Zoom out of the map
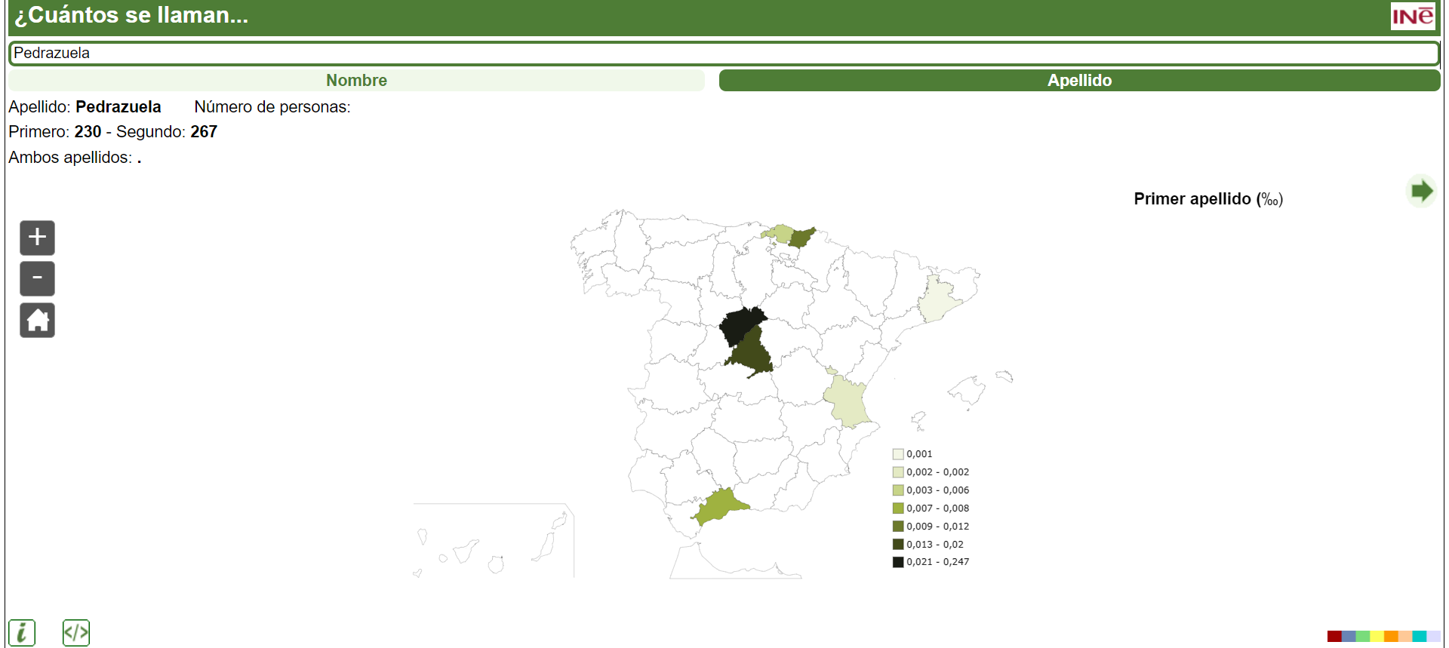 pos(37,278)
